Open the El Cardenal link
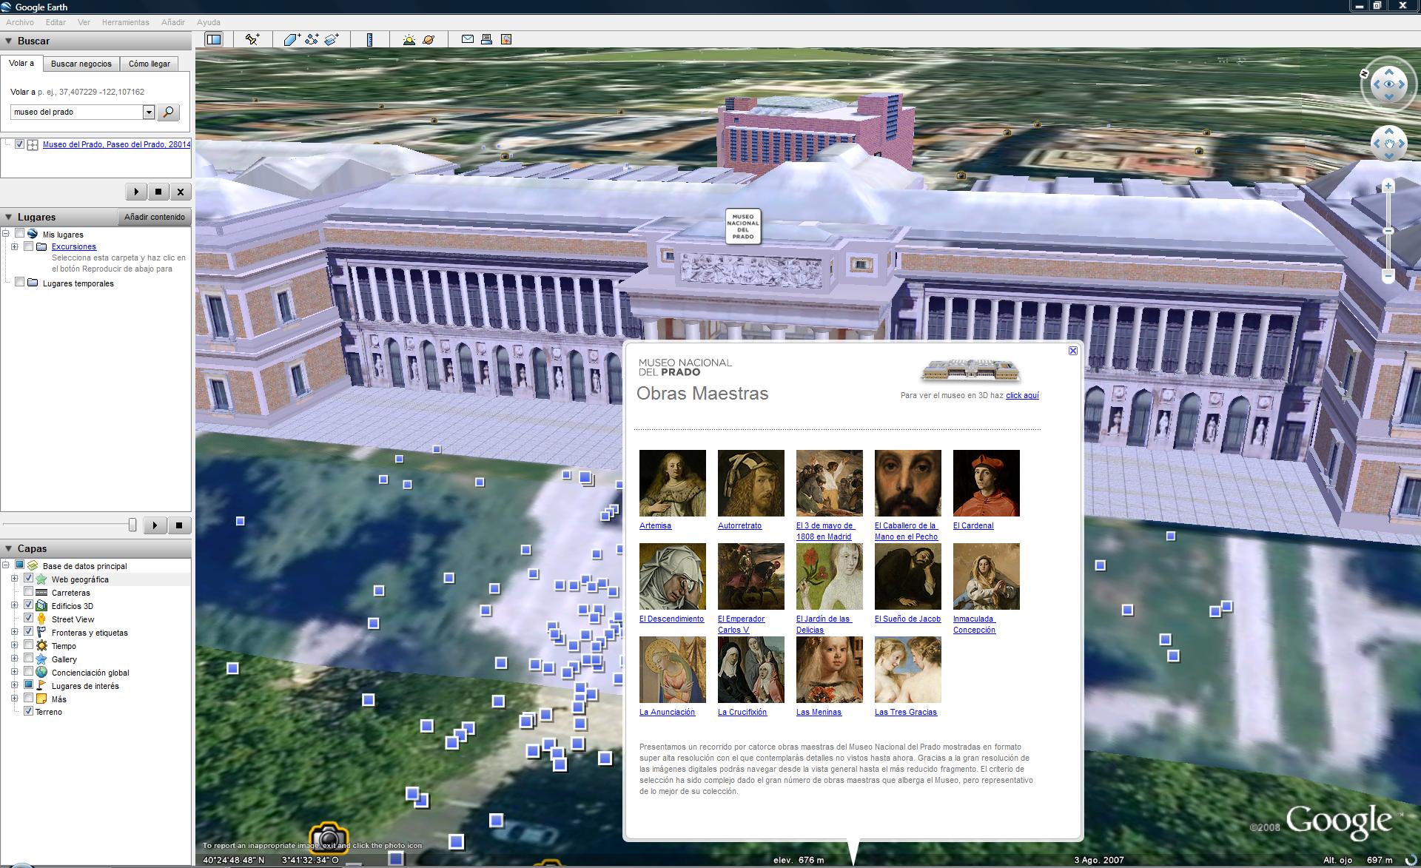Screen dimensions: 1421x868 click(x=973, y=525)
